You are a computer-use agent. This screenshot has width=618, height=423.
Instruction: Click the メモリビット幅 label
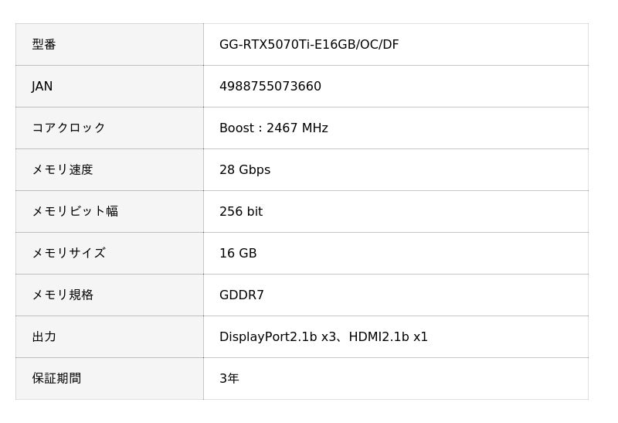point(74,212)
